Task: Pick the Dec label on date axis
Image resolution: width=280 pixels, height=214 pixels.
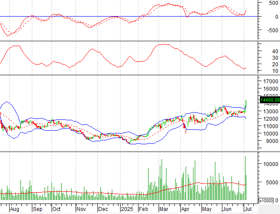Action: tap(104, 208)
